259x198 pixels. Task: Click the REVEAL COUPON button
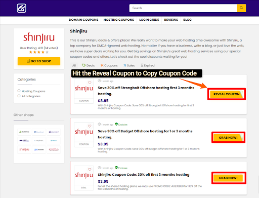click(227, 94)
